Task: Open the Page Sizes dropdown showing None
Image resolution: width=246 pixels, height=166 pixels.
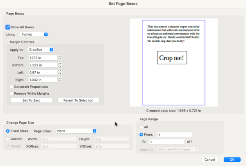Action: 76,131
